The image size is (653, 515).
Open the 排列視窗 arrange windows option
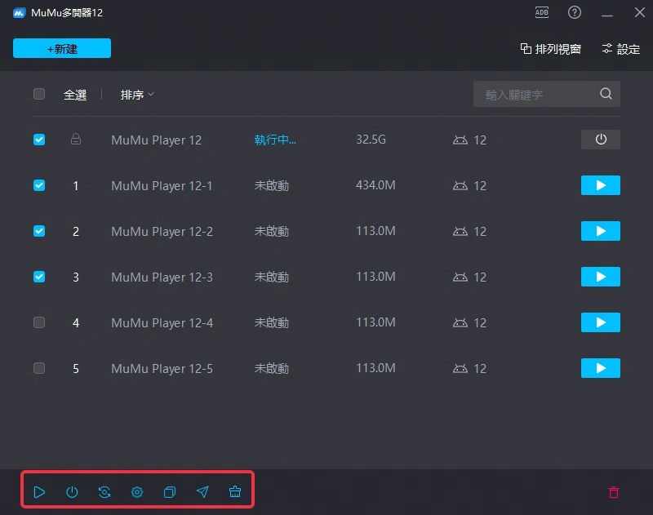[551, 48]
